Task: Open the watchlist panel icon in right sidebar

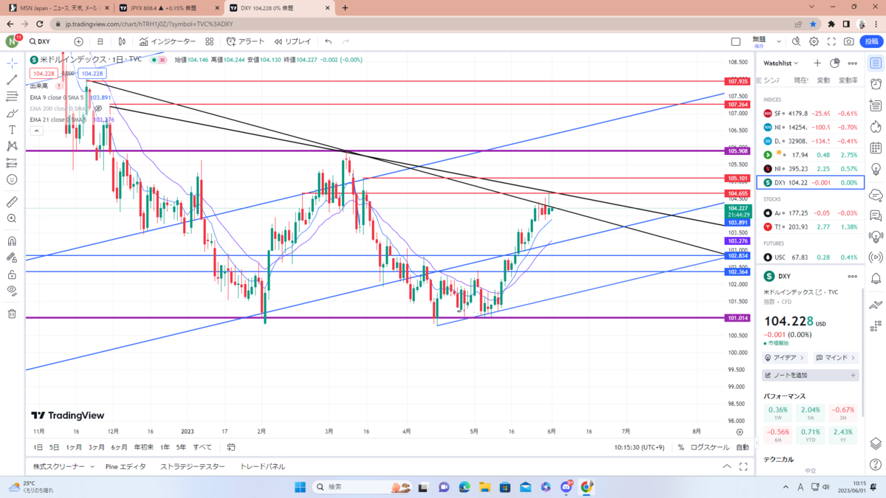Action: pos(876,63)
